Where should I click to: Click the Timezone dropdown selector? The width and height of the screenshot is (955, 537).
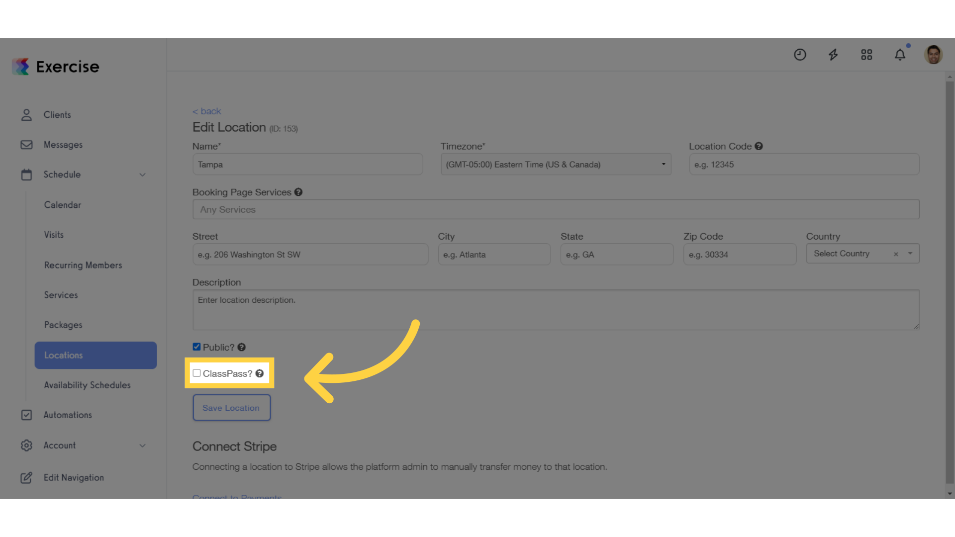[x=556, y=165]
